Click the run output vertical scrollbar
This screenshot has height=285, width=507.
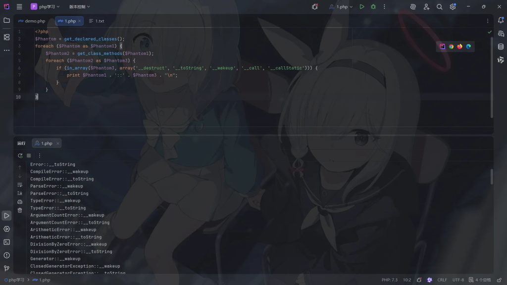492,177
